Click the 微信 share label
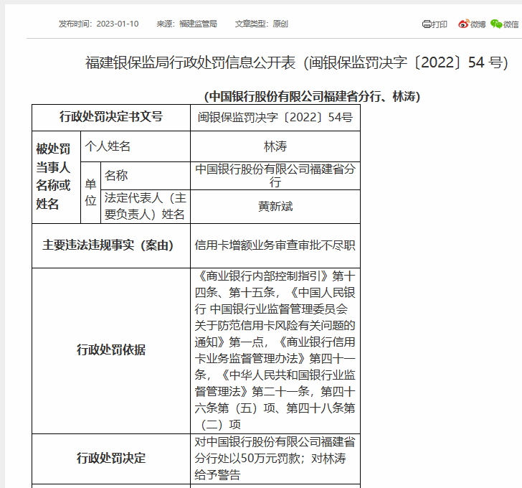522x488 pixels. 511,24
